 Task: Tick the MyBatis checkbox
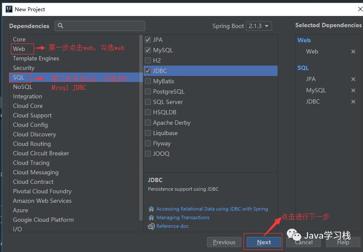point(148,81)
